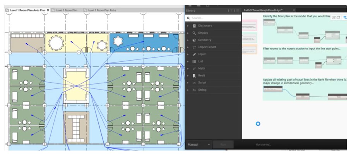Select the large round table in yellow room
351x154 pixels.
56,43
